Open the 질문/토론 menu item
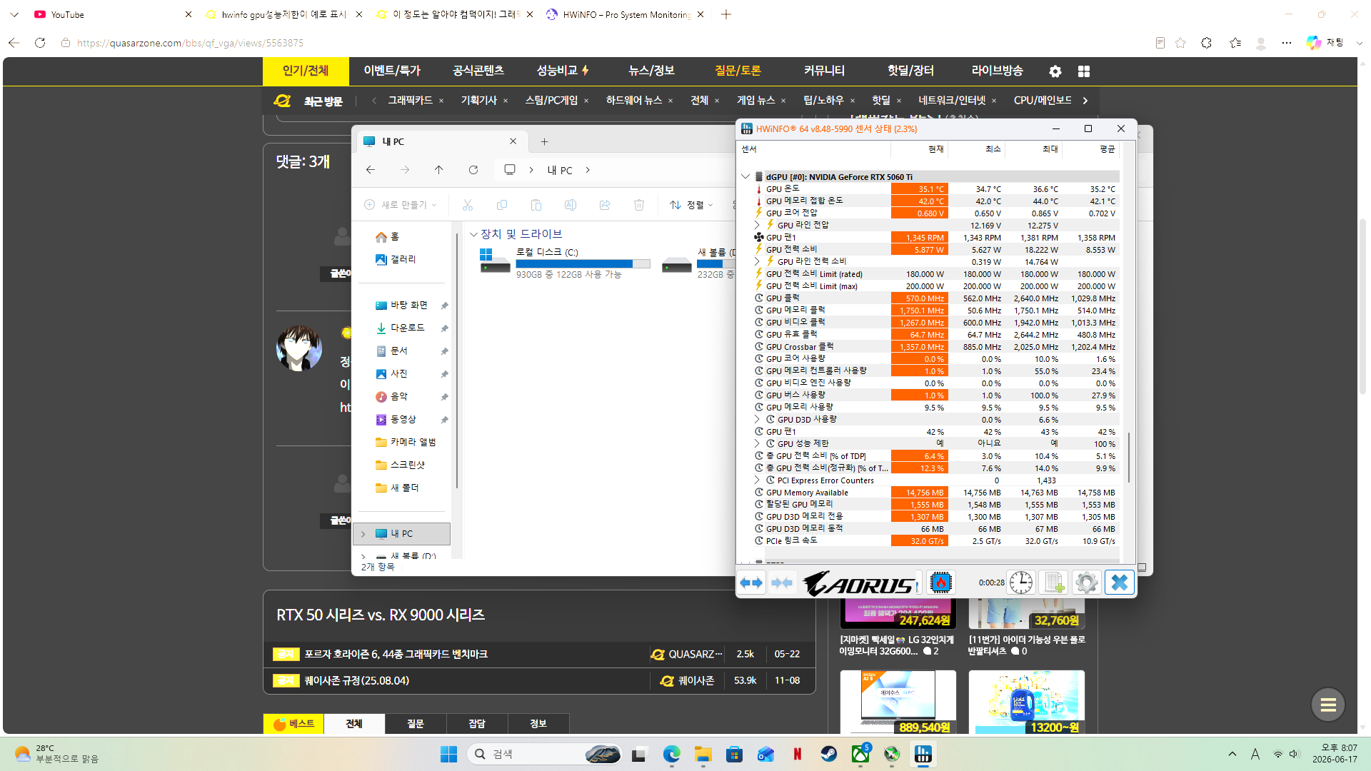 tap(738, 71)
